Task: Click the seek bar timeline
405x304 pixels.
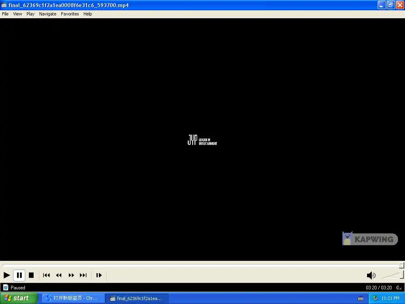Action: [x=202, y=265]
